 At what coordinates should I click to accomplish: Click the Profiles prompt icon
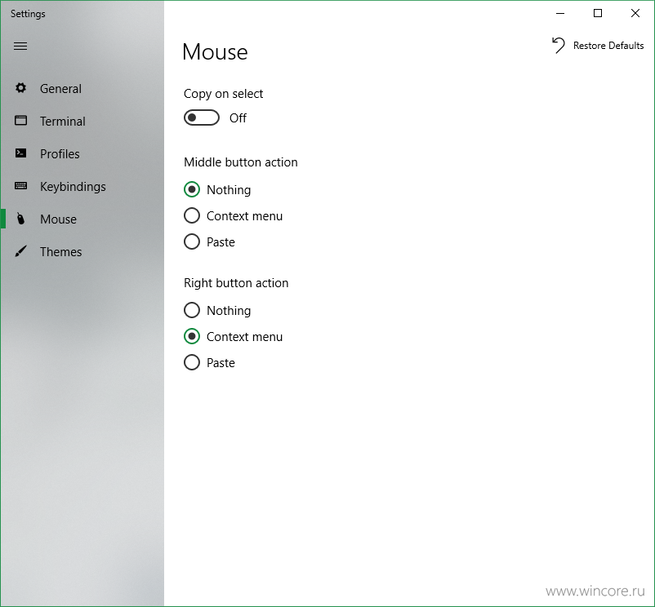[x=20, y=153]
